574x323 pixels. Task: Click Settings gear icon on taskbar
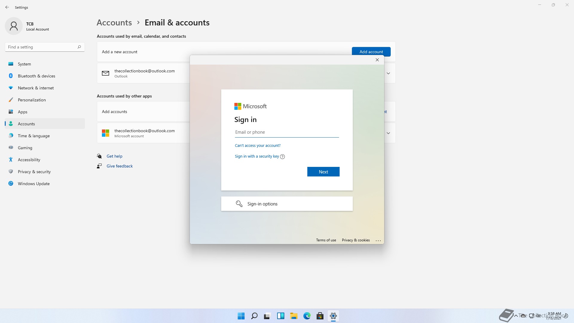[333, 316]
